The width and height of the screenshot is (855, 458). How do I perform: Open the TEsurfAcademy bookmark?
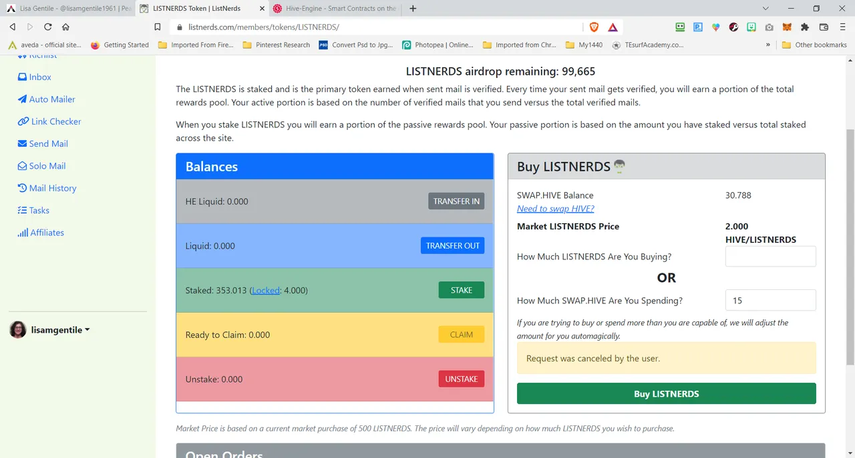[x=647, y=45]
